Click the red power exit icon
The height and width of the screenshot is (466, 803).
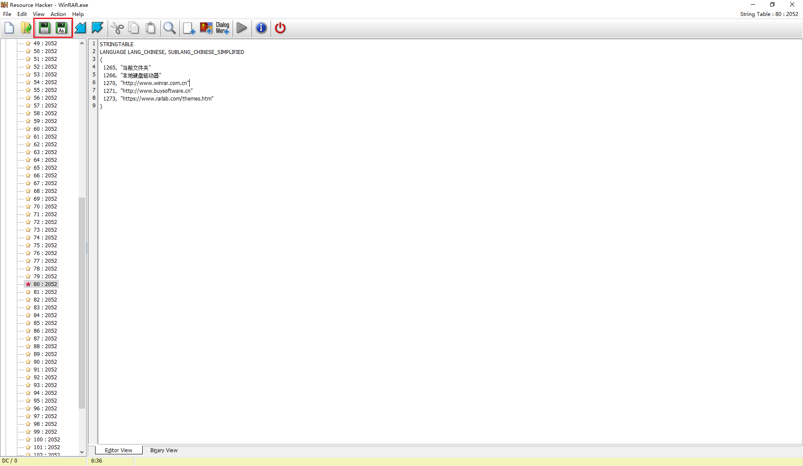coord(280,28)
